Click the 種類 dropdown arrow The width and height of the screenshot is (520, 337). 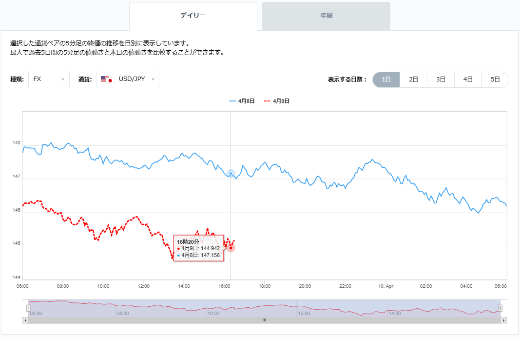pos(63,79)
